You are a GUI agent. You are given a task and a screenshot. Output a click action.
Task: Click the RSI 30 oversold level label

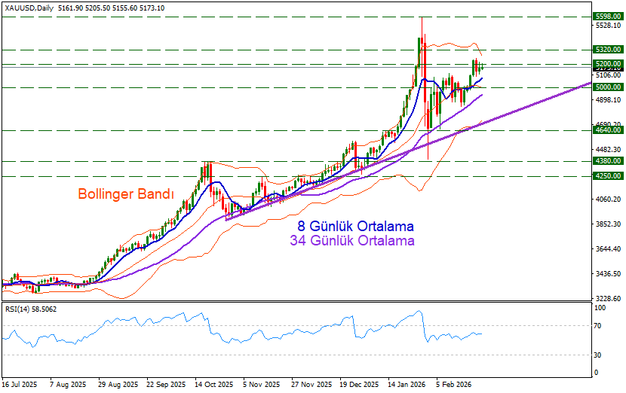tap(599, 355)
